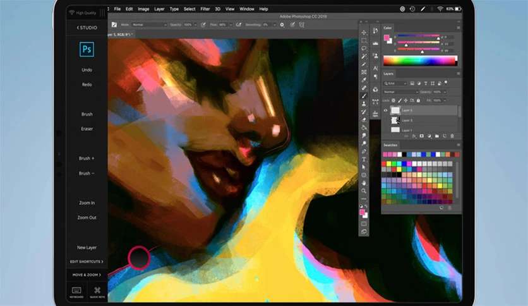Toggle lock position icon
The height and width of the screenshot is (306, 528).
pyautogui.click(x=405, y=101)
